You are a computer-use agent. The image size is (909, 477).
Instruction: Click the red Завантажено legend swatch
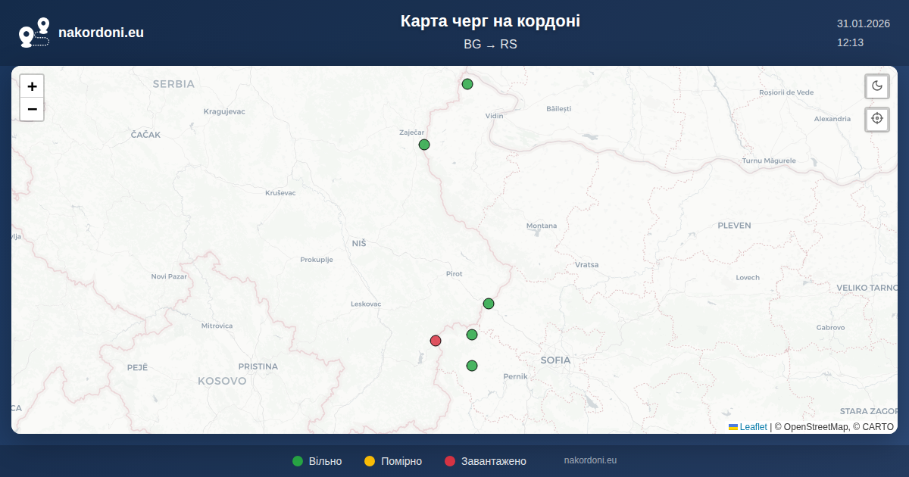pyautogui.click(x=450, y=461)
